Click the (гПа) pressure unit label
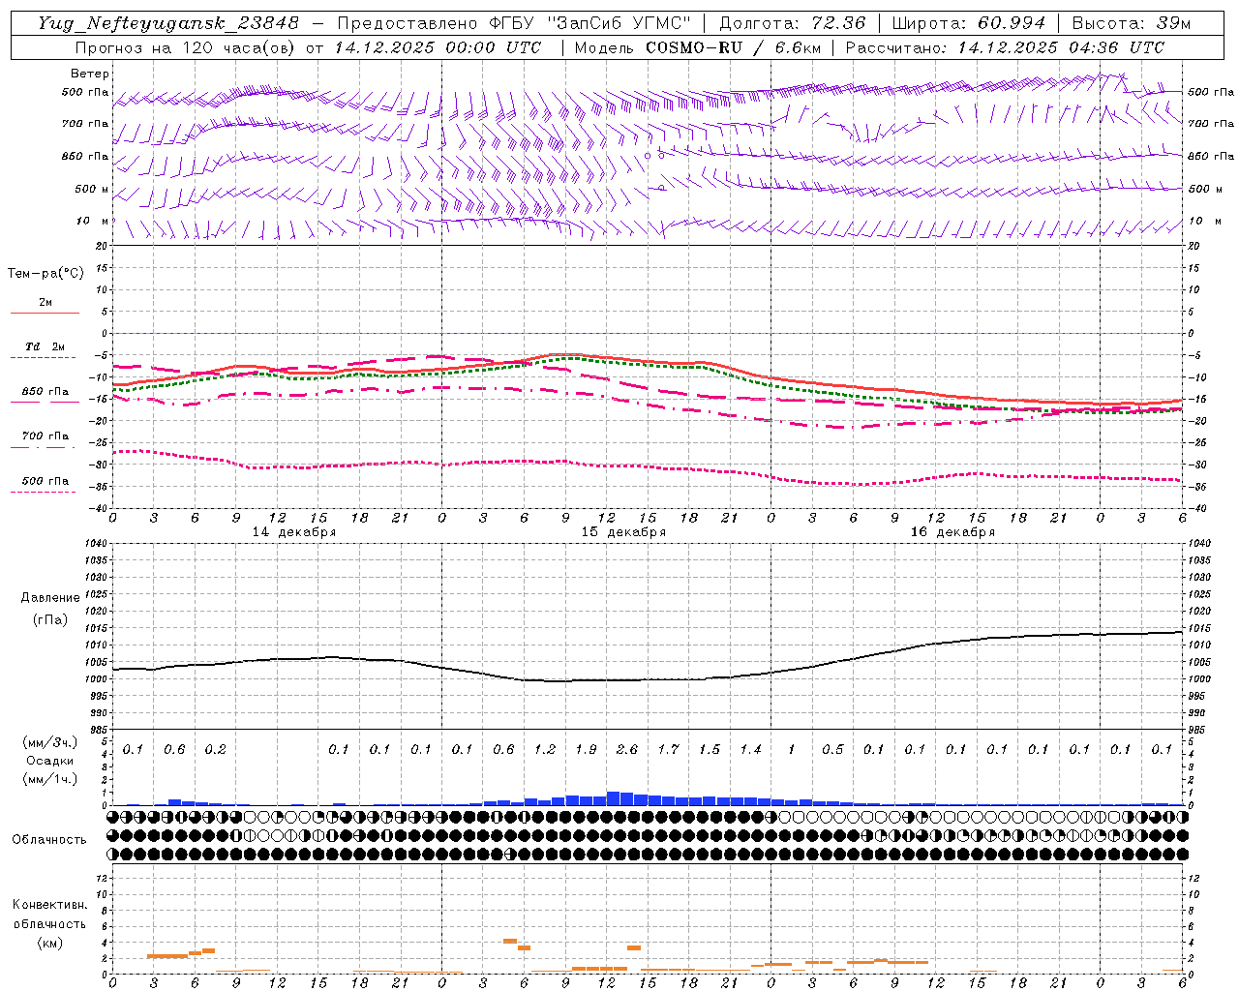The width and height of the screenshot is (1239, 991). tap(50, 619)
